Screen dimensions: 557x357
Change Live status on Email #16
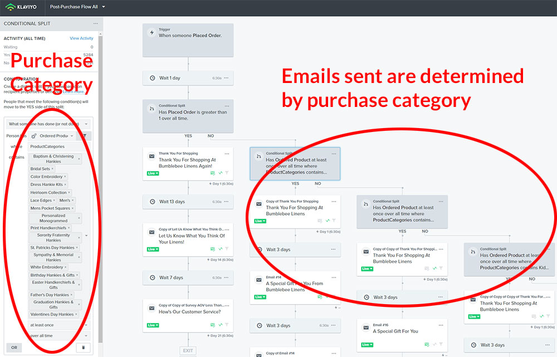tap(367, 345)
